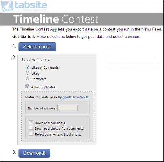Click the Boost Your Social Marketing tagline
Viewport: 164px width, 162px height.
pyautogui.click(x=35, y=10)
